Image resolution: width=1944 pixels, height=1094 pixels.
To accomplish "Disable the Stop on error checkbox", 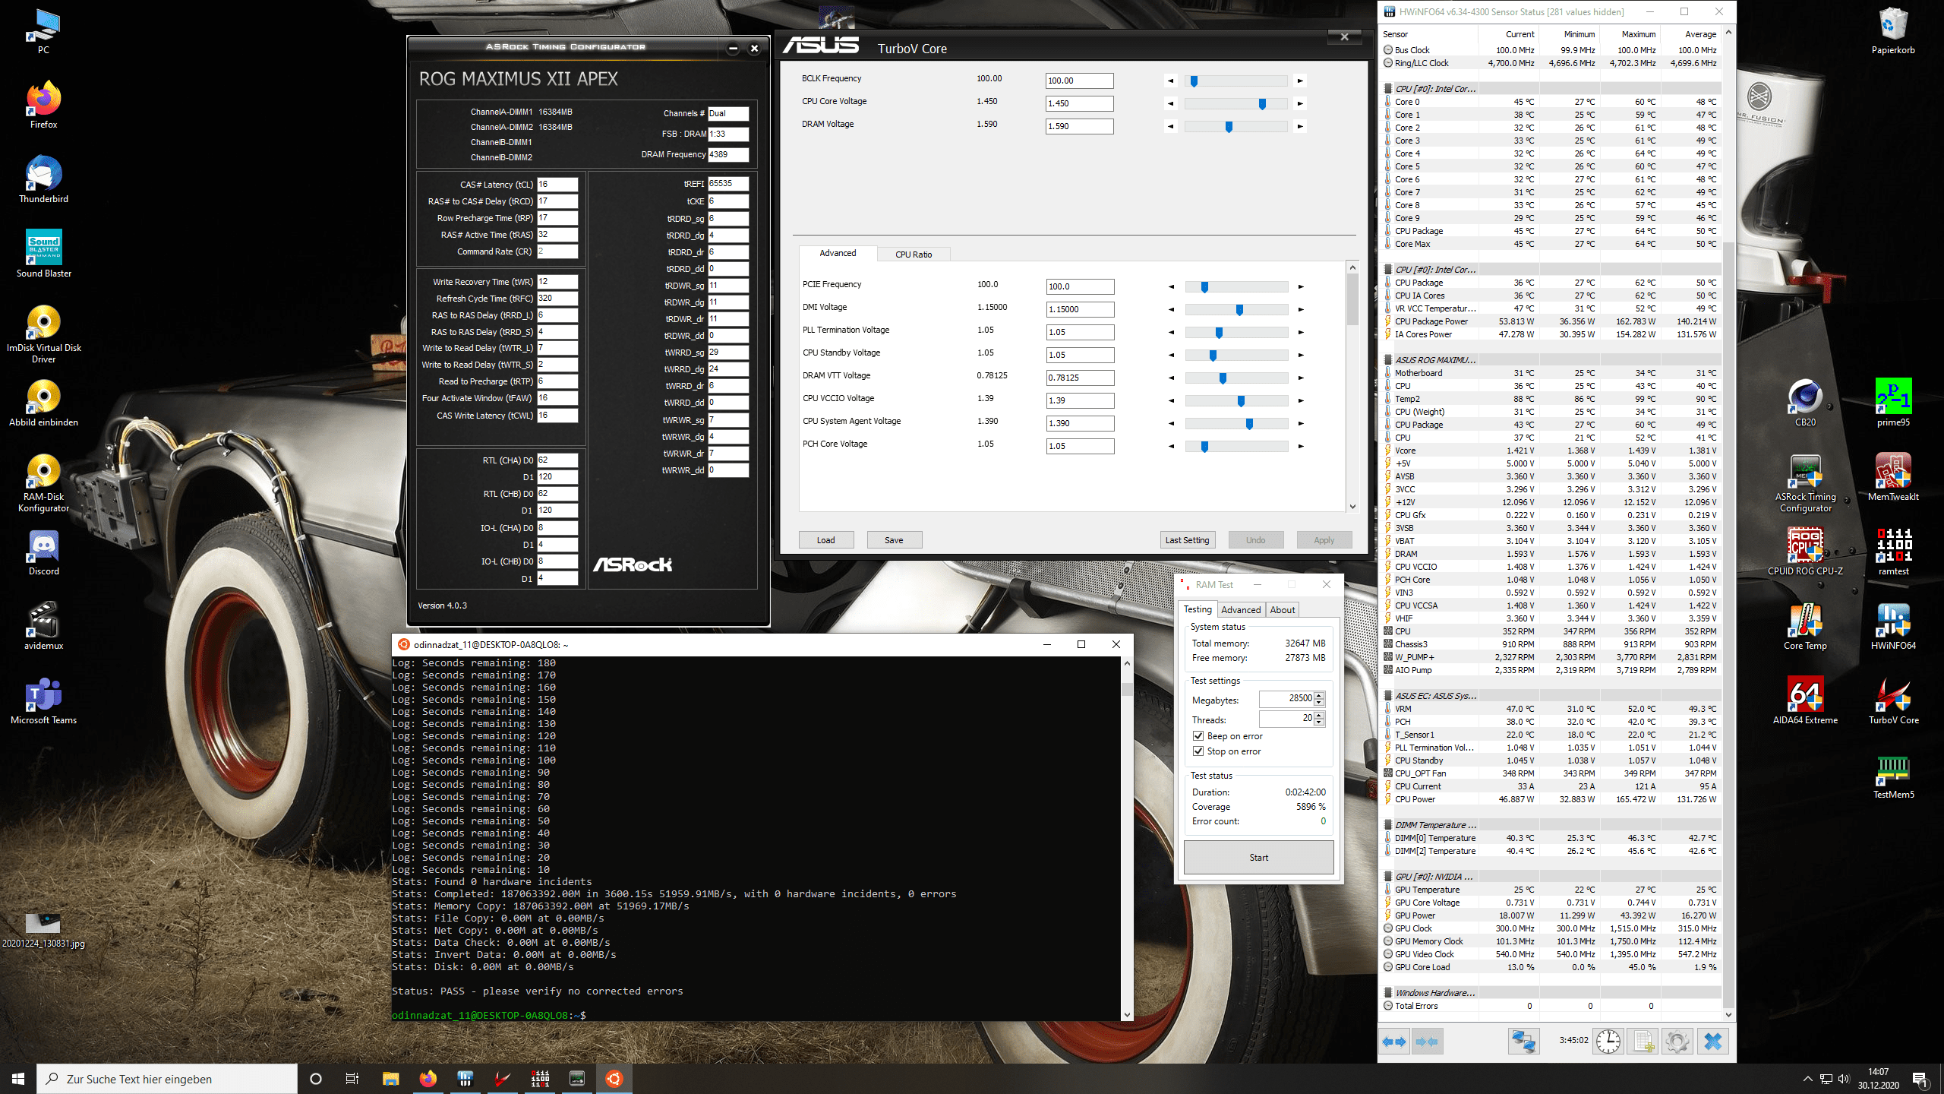I will [x=1198, y=751].
